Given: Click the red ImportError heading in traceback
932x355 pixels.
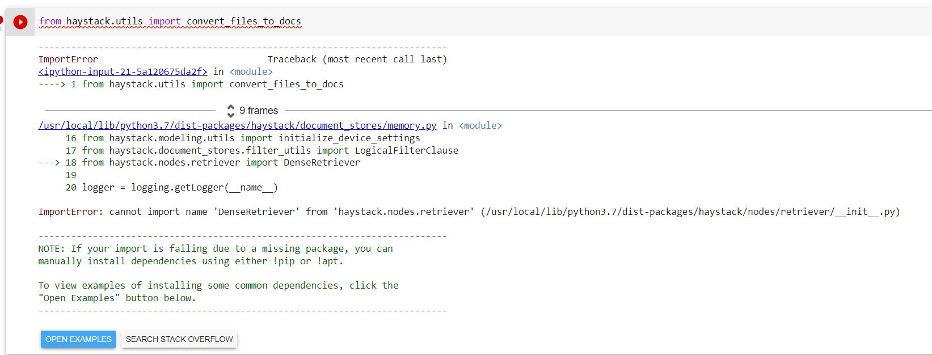Looking at the screenshot, I should point(68,59).
